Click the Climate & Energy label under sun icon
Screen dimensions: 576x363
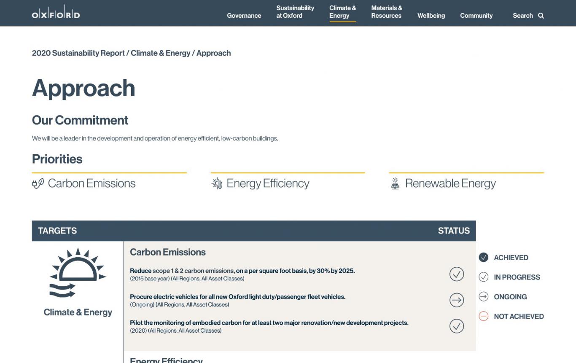pos(78,312)
